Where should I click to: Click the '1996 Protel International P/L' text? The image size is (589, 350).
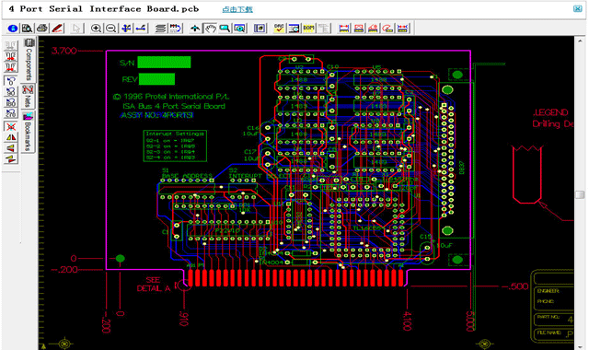[x=176, y=97]
